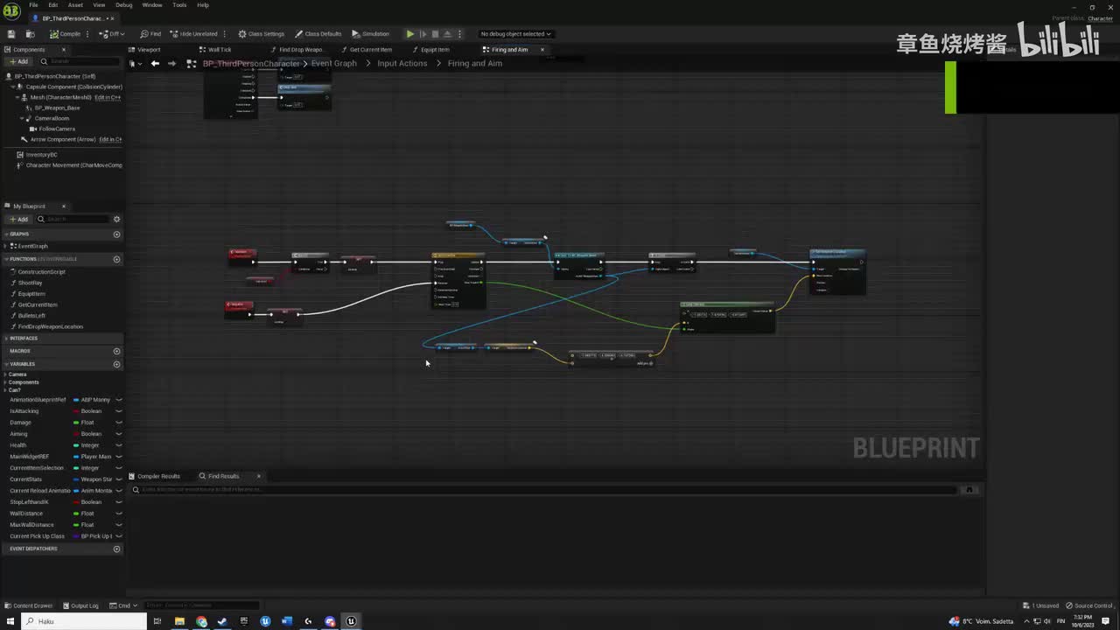Open Class Defaults
The width and height of the screenshot is (1120, 630).
(x=318, y=34)
